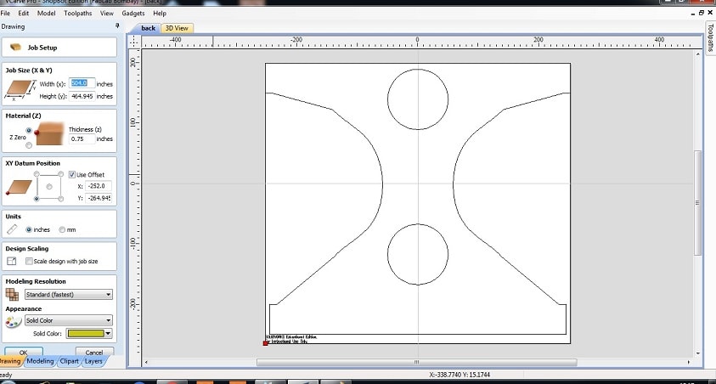Click the vertical scrollbar thumb

697,203
